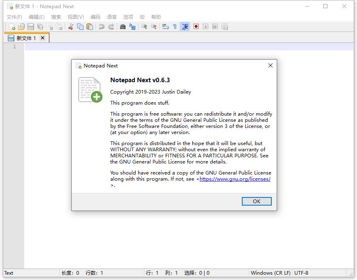Image resolution: width=357 pixels, height=280 pixels.
Task: Open the 编码 menu
Action: coord(95,17)
